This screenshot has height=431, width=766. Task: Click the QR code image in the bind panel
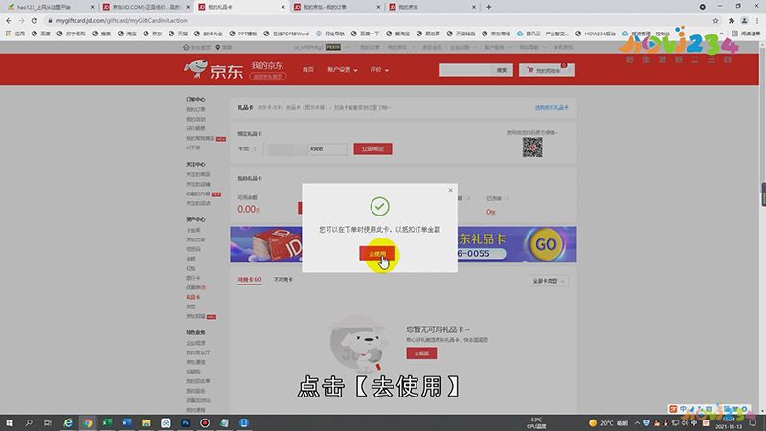(532, 147)
